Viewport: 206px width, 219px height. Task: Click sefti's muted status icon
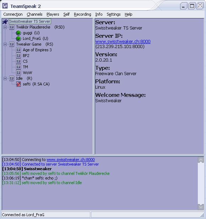pos(18,84)
